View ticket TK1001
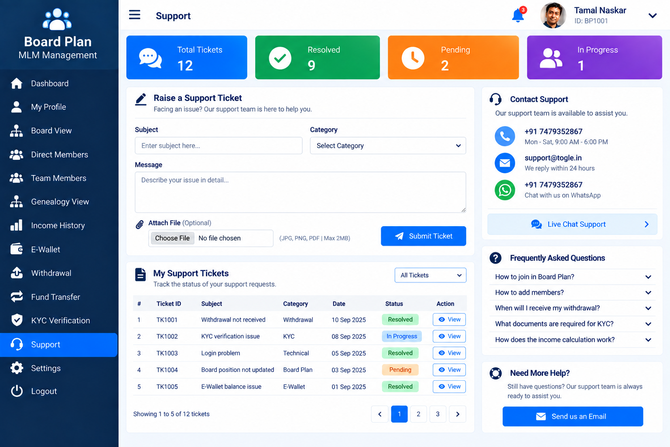Screen dimensions: 670x447 coord(449,320)
